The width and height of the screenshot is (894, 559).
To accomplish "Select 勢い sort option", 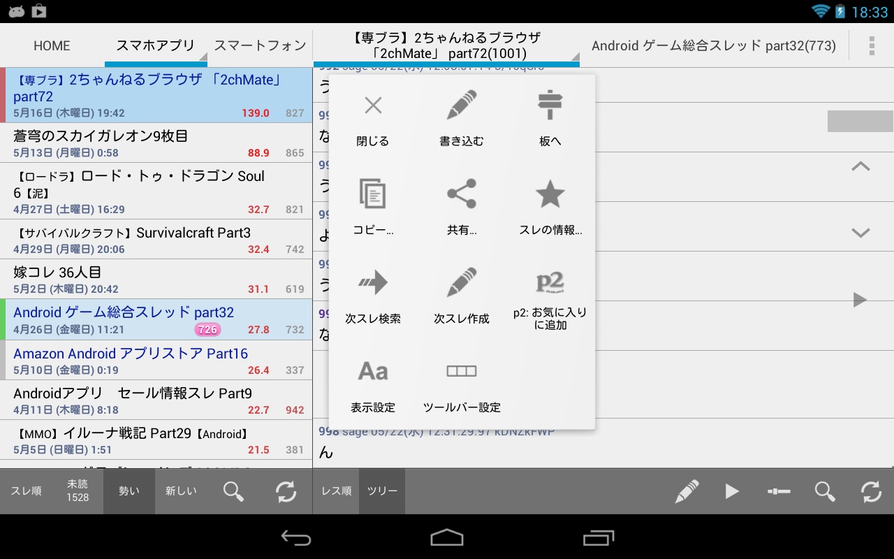I will point(129,491).
